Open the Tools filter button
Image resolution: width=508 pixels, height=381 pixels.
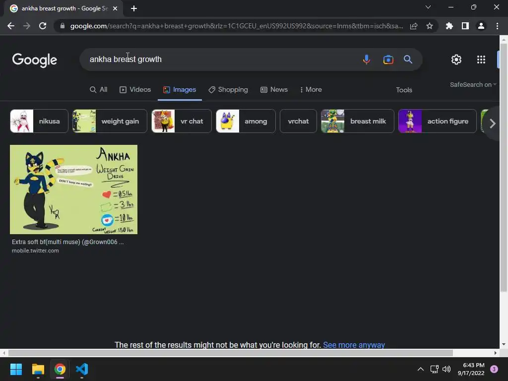coord(404,90)
